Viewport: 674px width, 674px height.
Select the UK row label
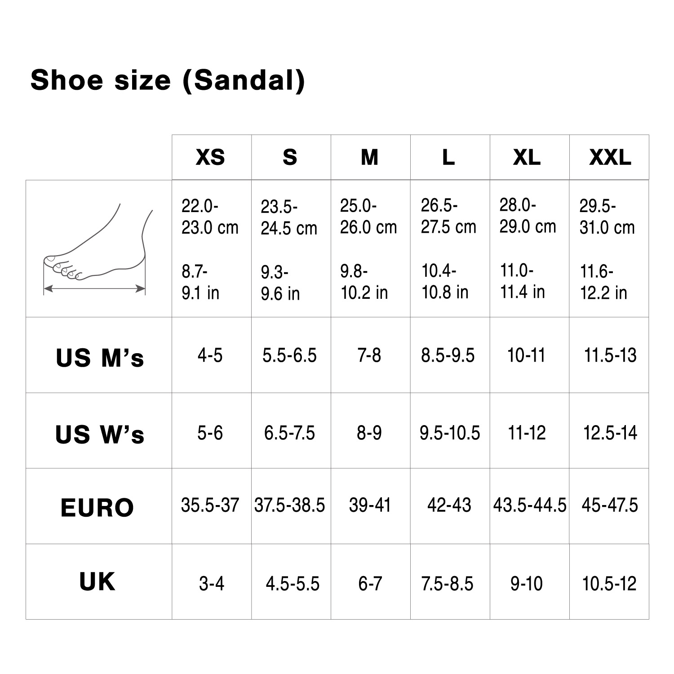(98, 582)
